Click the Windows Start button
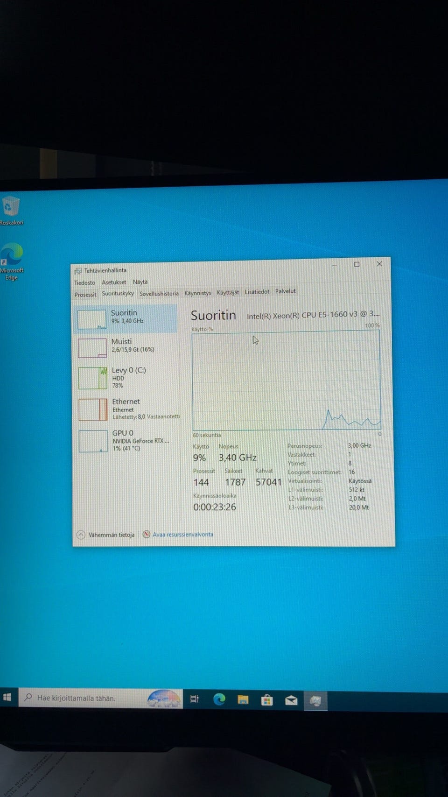This screenshot has height=797, width=448. pos(7,697)
